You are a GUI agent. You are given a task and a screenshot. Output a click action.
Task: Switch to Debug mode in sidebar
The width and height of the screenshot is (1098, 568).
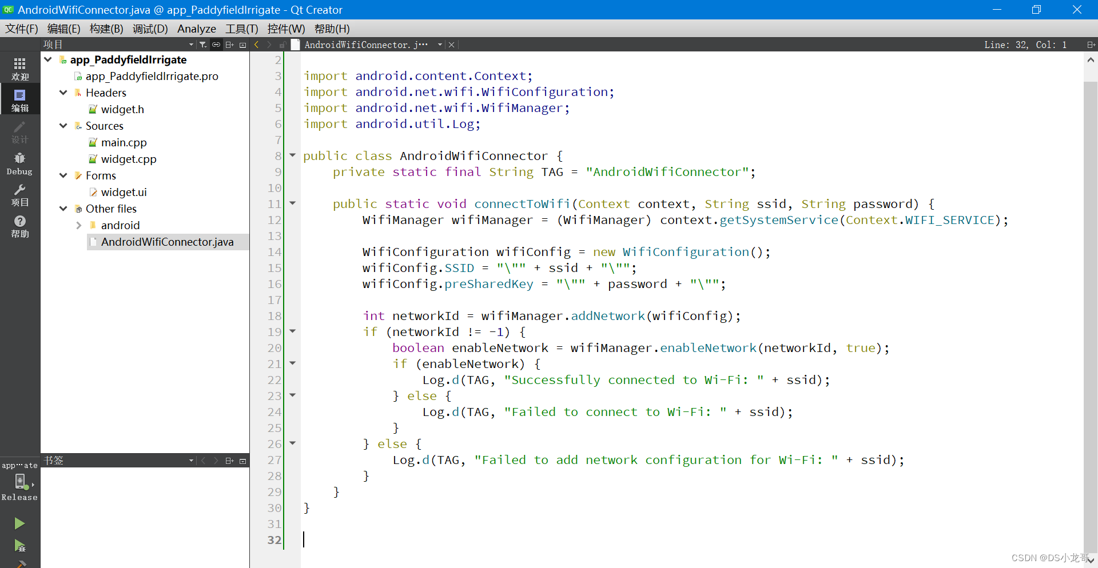20,163
